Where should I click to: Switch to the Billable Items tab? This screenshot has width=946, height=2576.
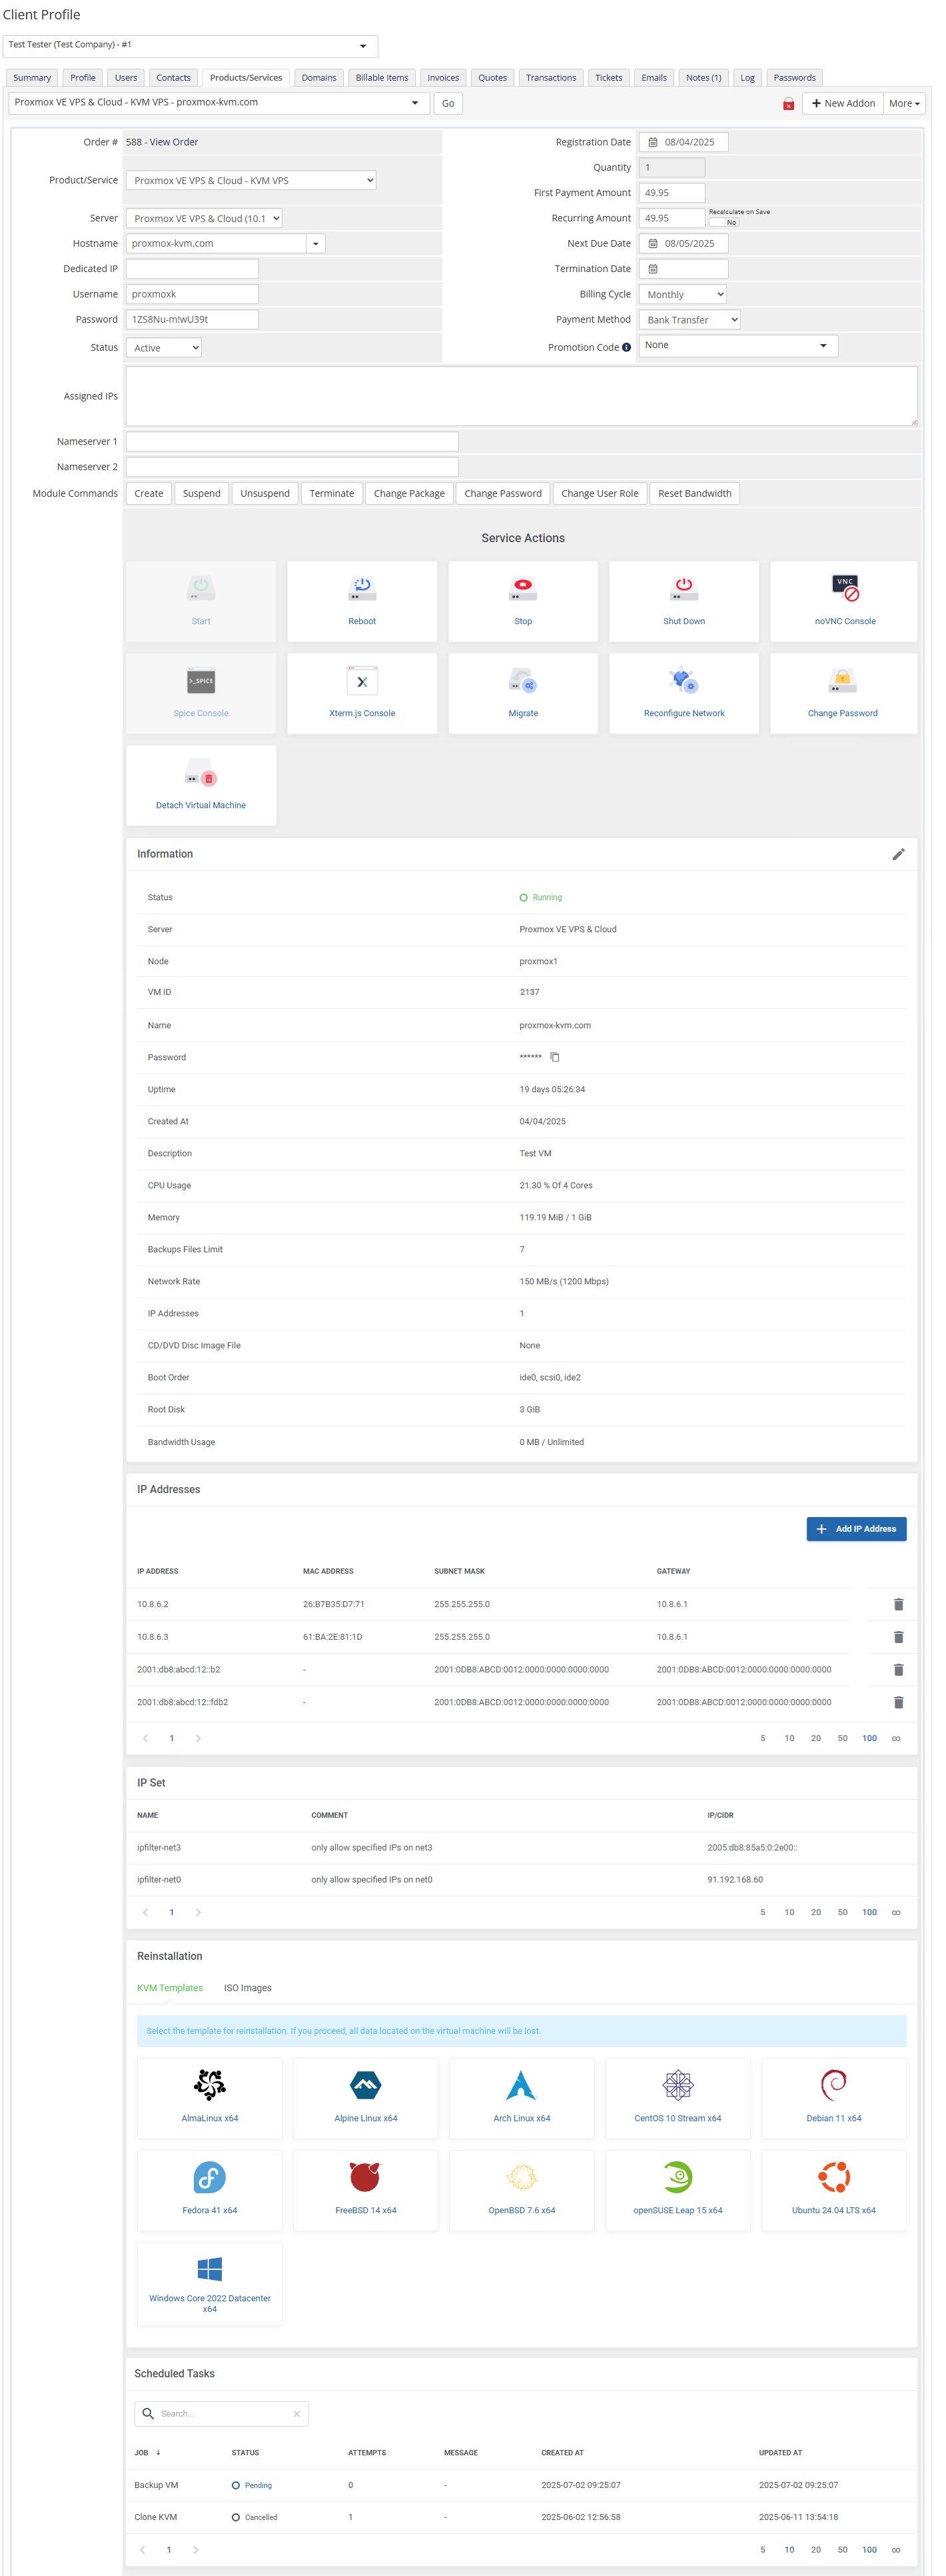(382, 78)
